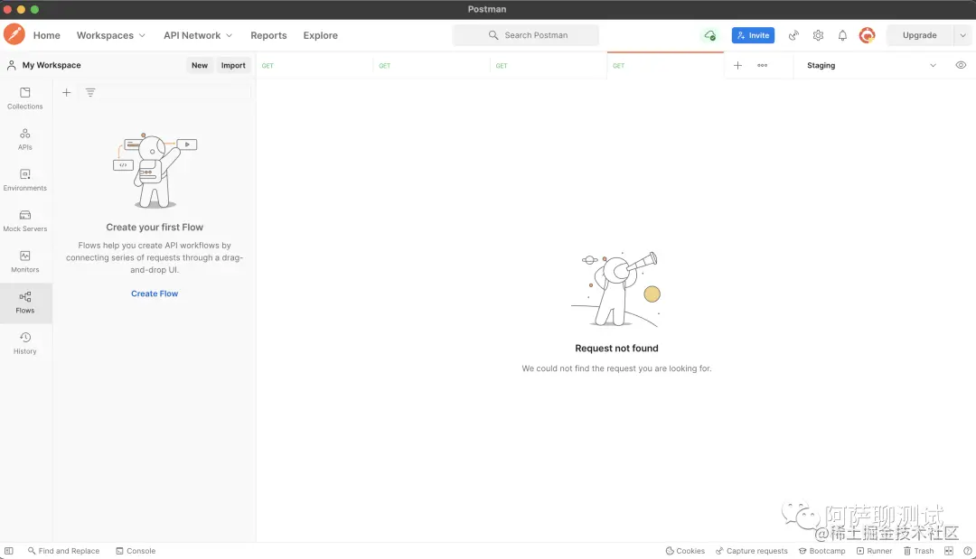
Task: Open the dropdown arrow beside Upgrade
Action: tap(963, 35)
